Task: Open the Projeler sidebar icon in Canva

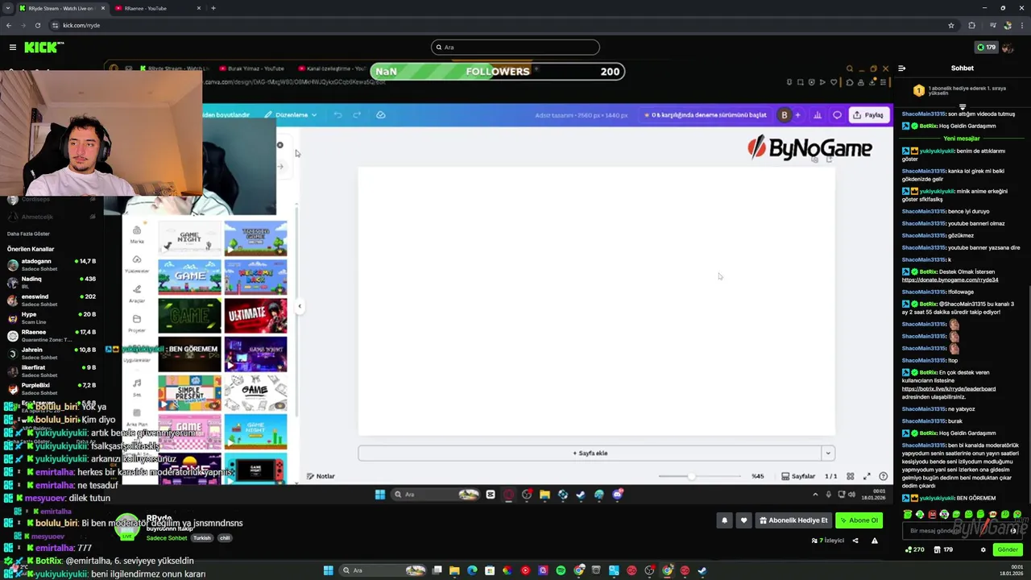Action: click(137, 323)
